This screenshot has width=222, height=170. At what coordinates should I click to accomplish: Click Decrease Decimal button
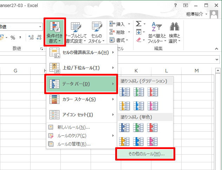(39, 37)
